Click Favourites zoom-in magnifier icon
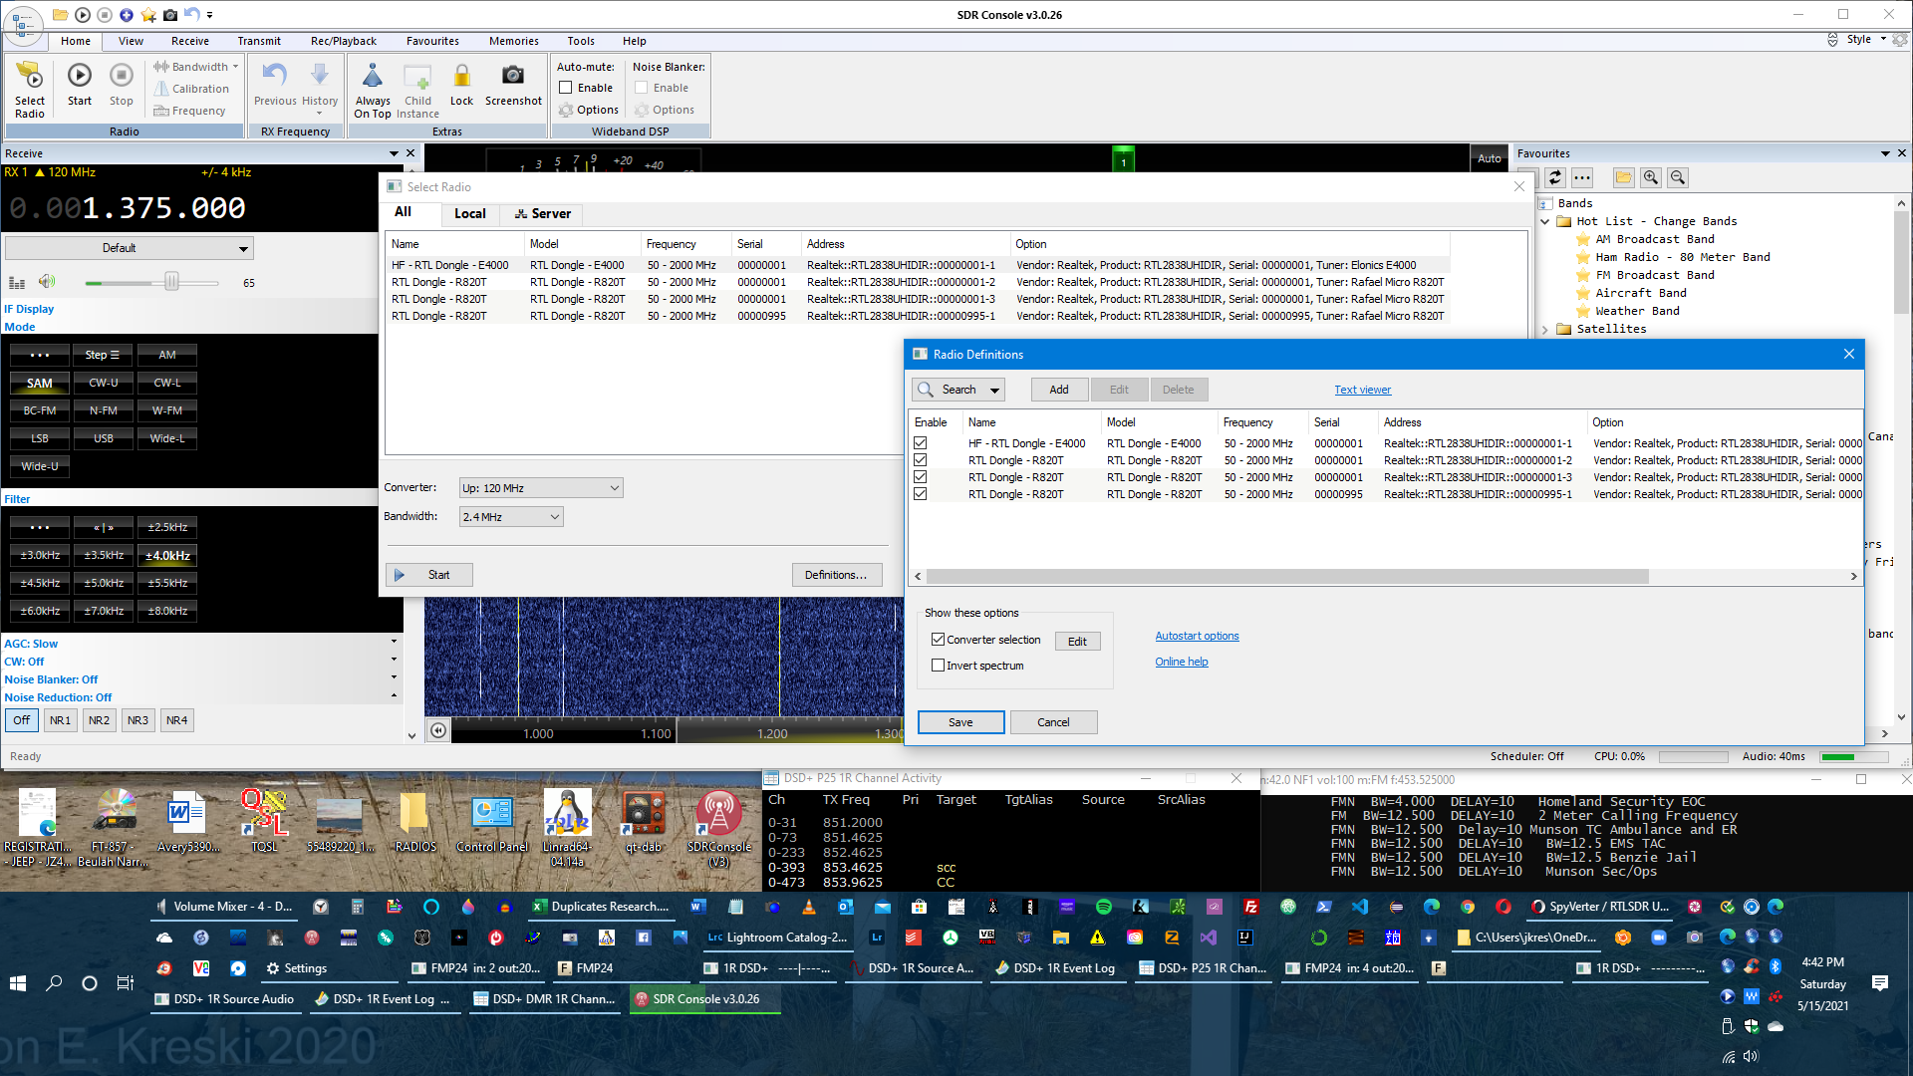This screenshot has height=1076, width=1913. pos(1651,177)
